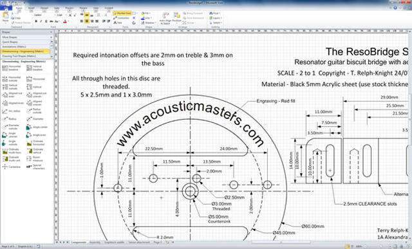Switch to the Assembly page tab
The width and height of the screenshot is (412, 249).
tap(95, 242)
